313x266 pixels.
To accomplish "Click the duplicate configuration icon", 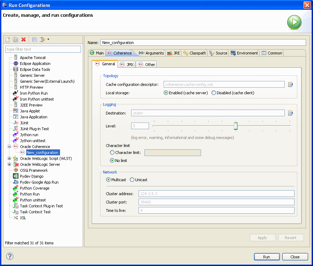I will [15, 40].
